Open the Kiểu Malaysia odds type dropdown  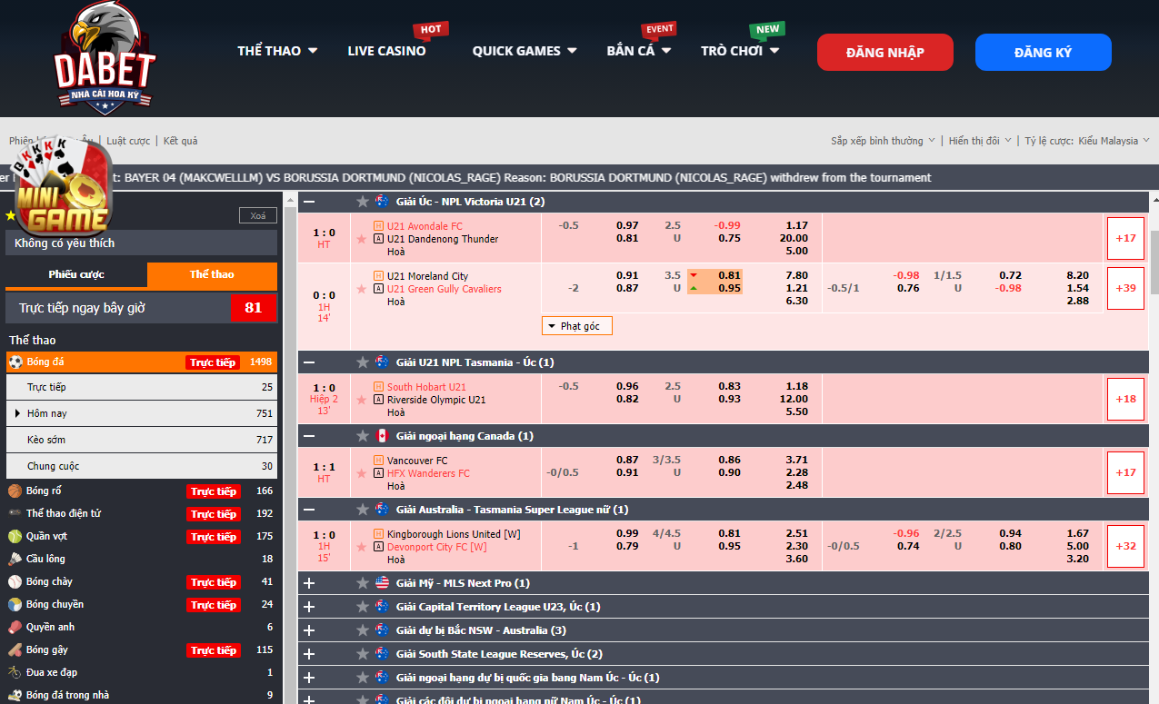pyautogui.click(x=1114, y=141)
